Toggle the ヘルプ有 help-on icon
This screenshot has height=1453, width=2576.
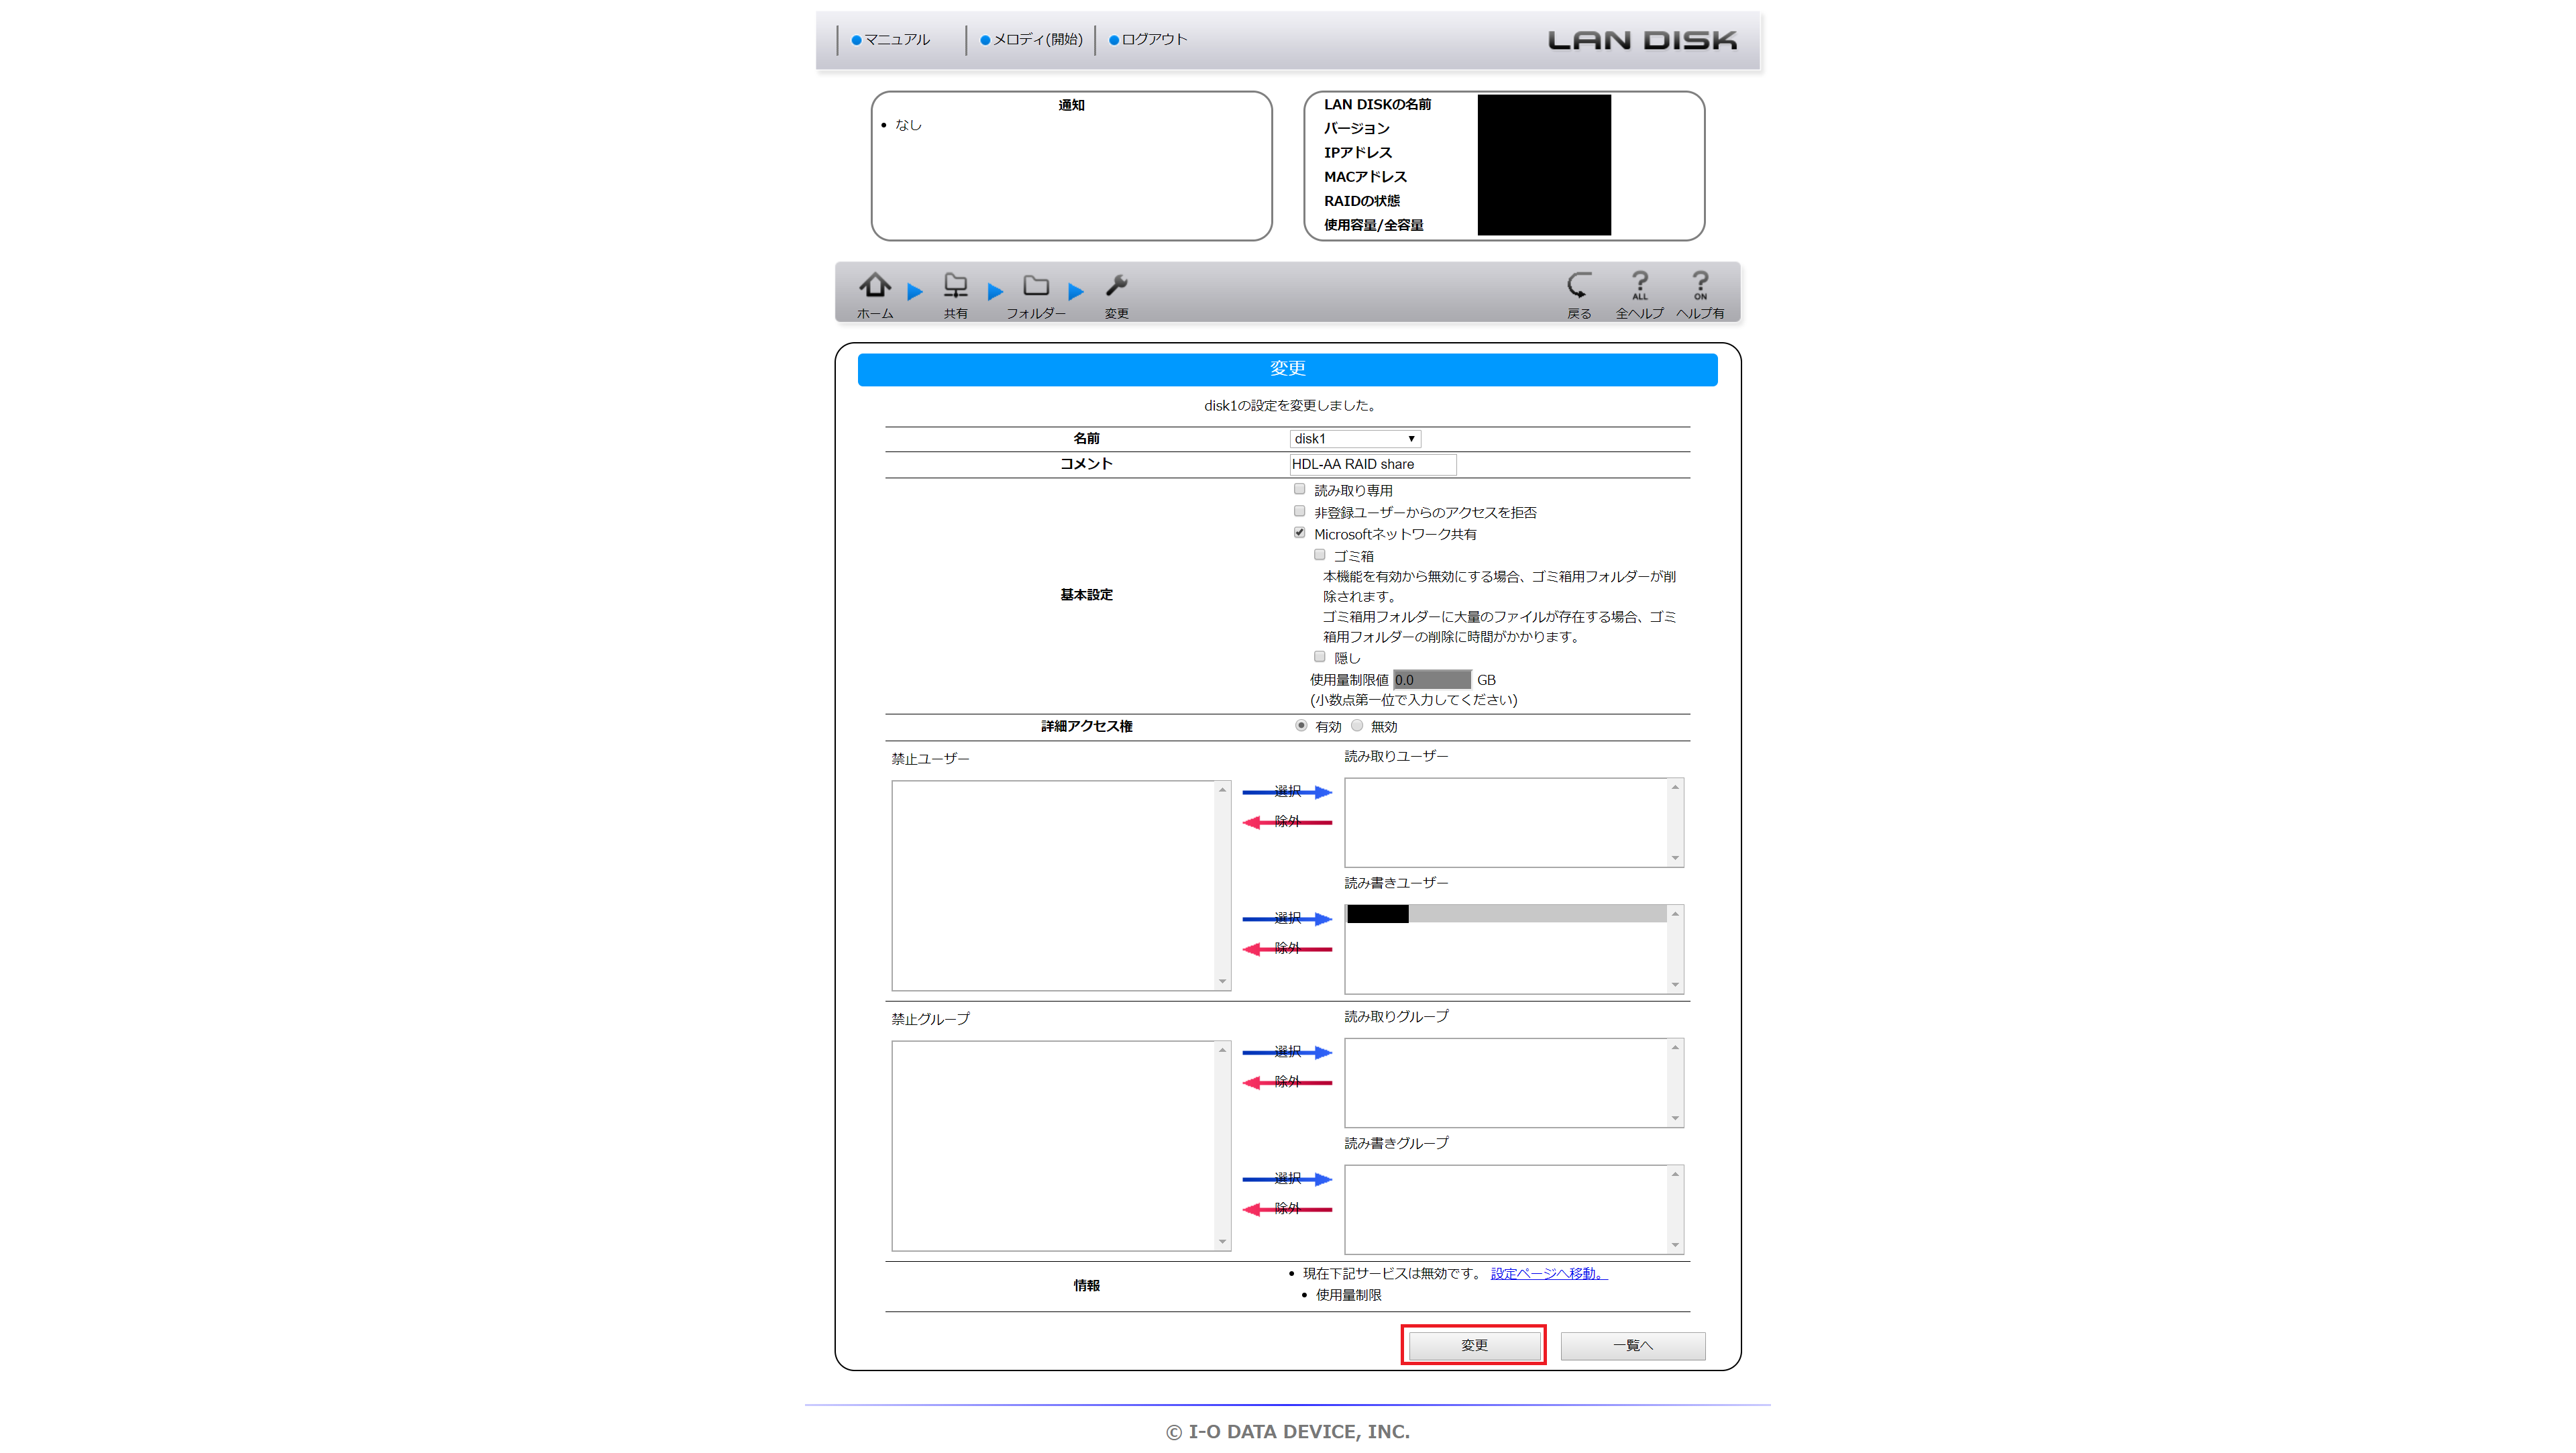click(x=1700, y=294)
